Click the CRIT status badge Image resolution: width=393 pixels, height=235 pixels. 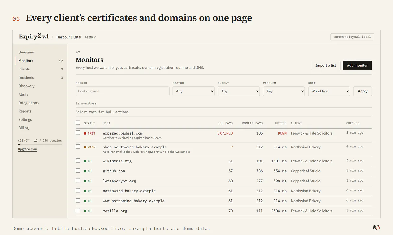(x=90, y=133)
